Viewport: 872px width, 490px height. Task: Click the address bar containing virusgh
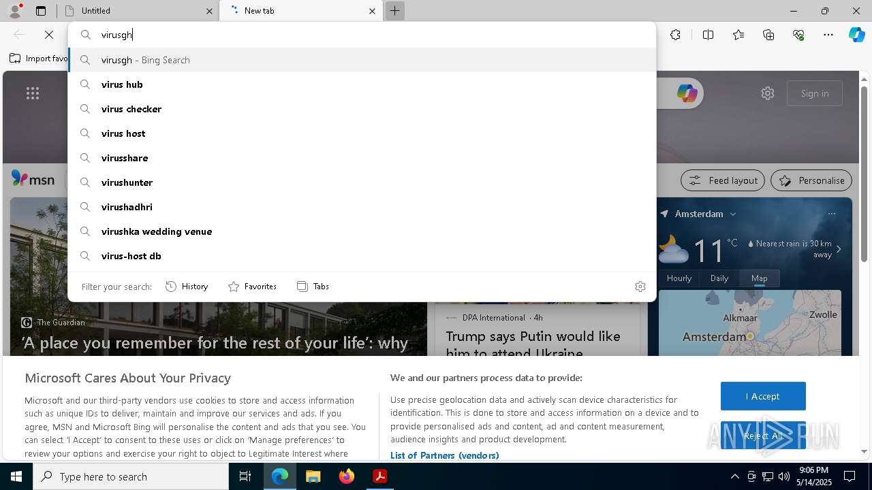point(362,35)
